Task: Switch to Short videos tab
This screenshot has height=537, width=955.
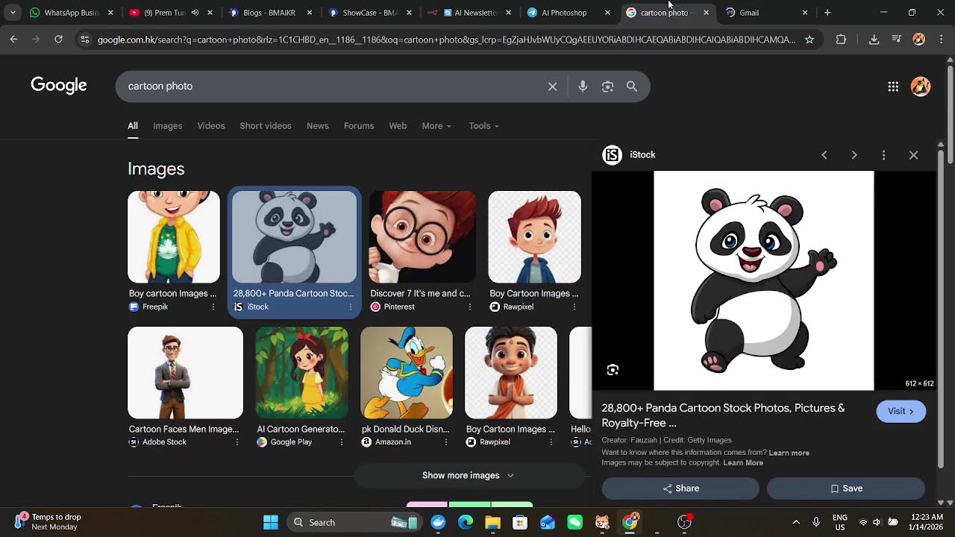Action: coord(266,126)
